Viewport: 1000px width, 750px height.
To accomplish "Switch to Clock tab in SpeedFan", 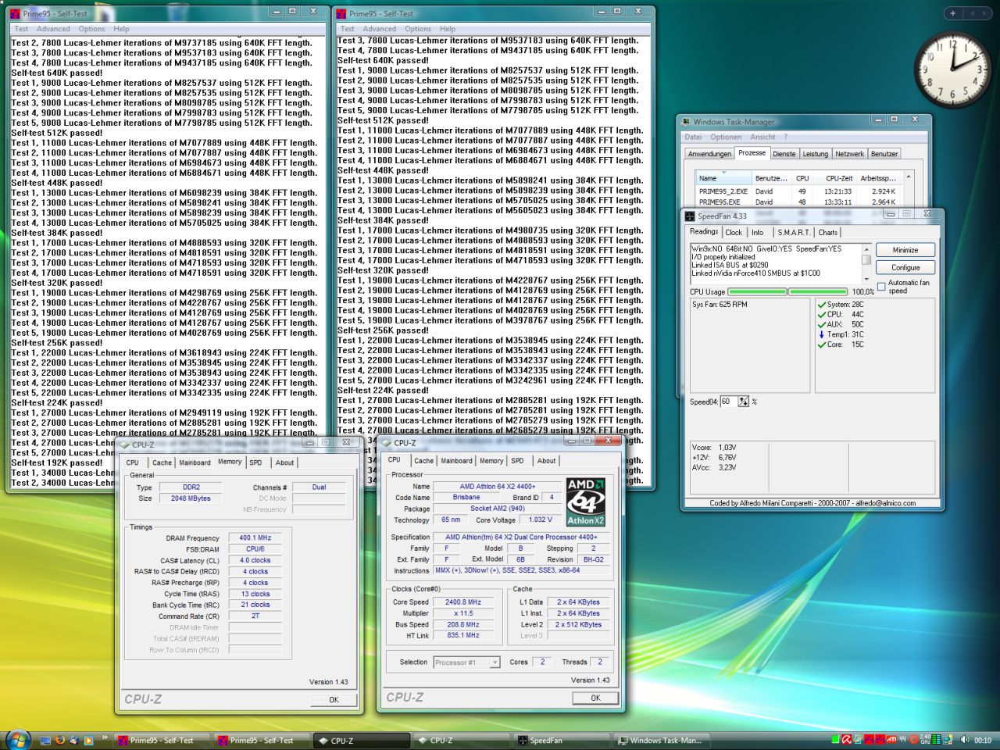I will 734,232.
